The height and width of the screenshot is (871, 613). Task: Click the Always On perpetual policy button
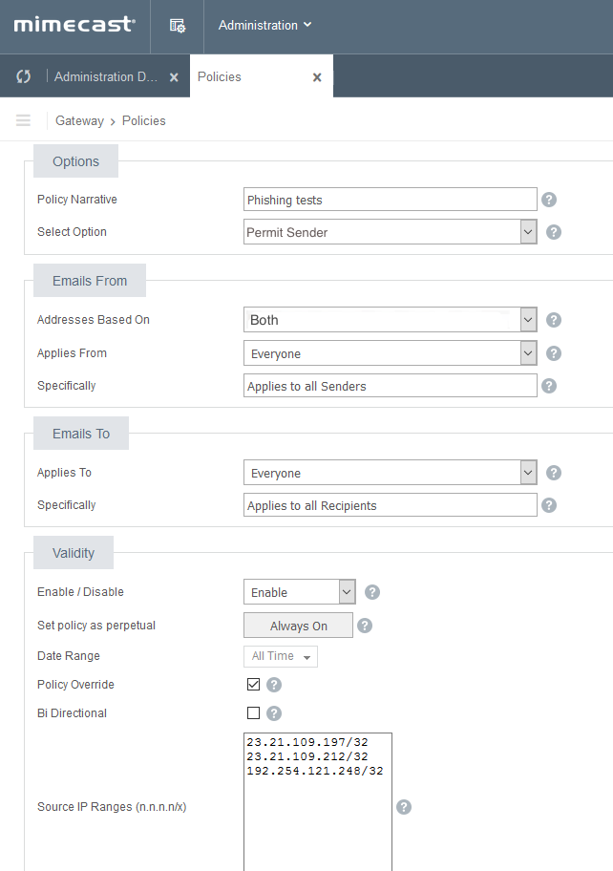(298, 625)
